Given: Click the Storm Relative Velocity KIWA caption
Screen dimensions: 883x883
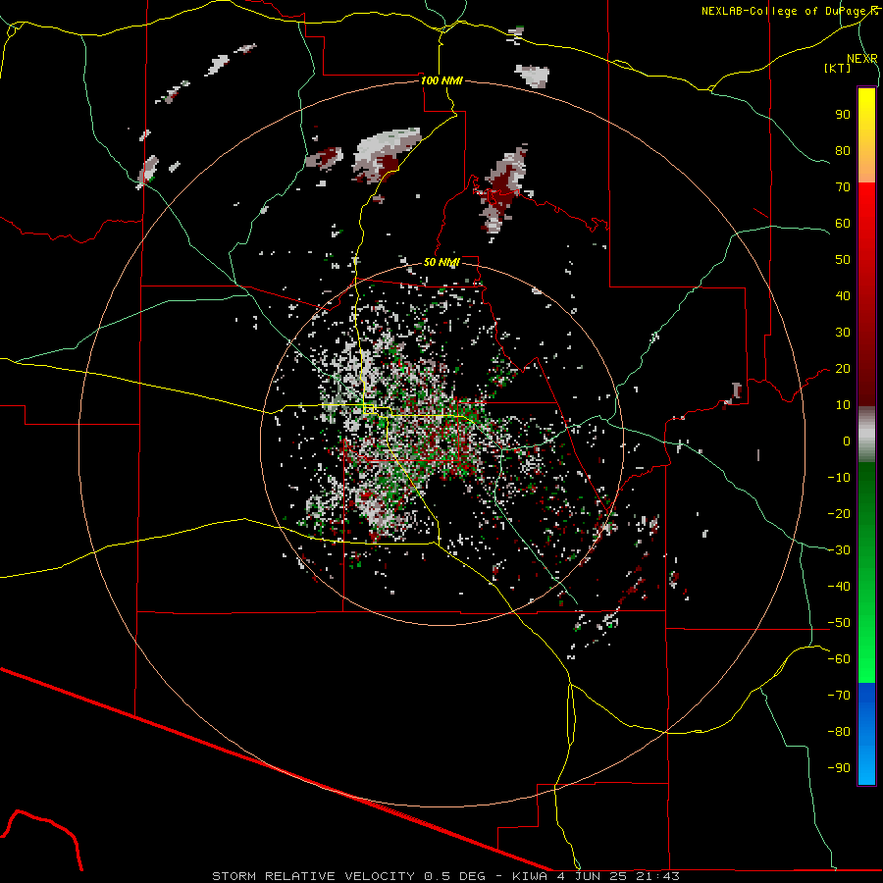Looking at the screenshot, I should coord(445,876).
